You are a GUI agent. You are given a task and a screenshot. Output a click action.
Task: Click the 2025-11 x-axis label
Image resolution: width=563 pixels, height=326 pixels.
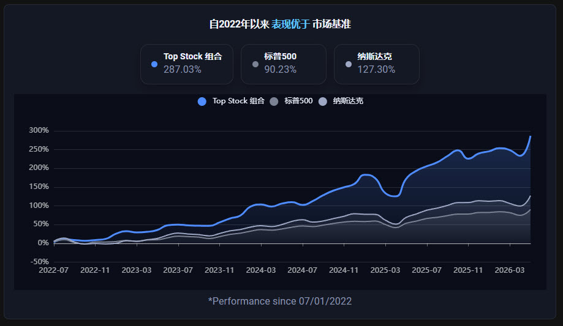468,270
